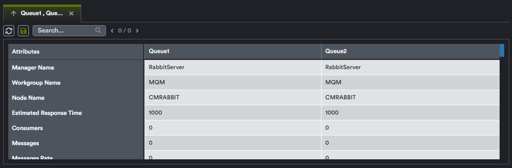This screenshot has width=512, height=168.
Task: Click the blue vertical scrollbar handle
Action: [x=502, y=50]
